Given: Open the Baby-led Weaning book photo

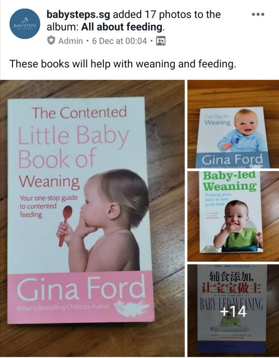Looking at the screenshot, I should pos(233,216).
